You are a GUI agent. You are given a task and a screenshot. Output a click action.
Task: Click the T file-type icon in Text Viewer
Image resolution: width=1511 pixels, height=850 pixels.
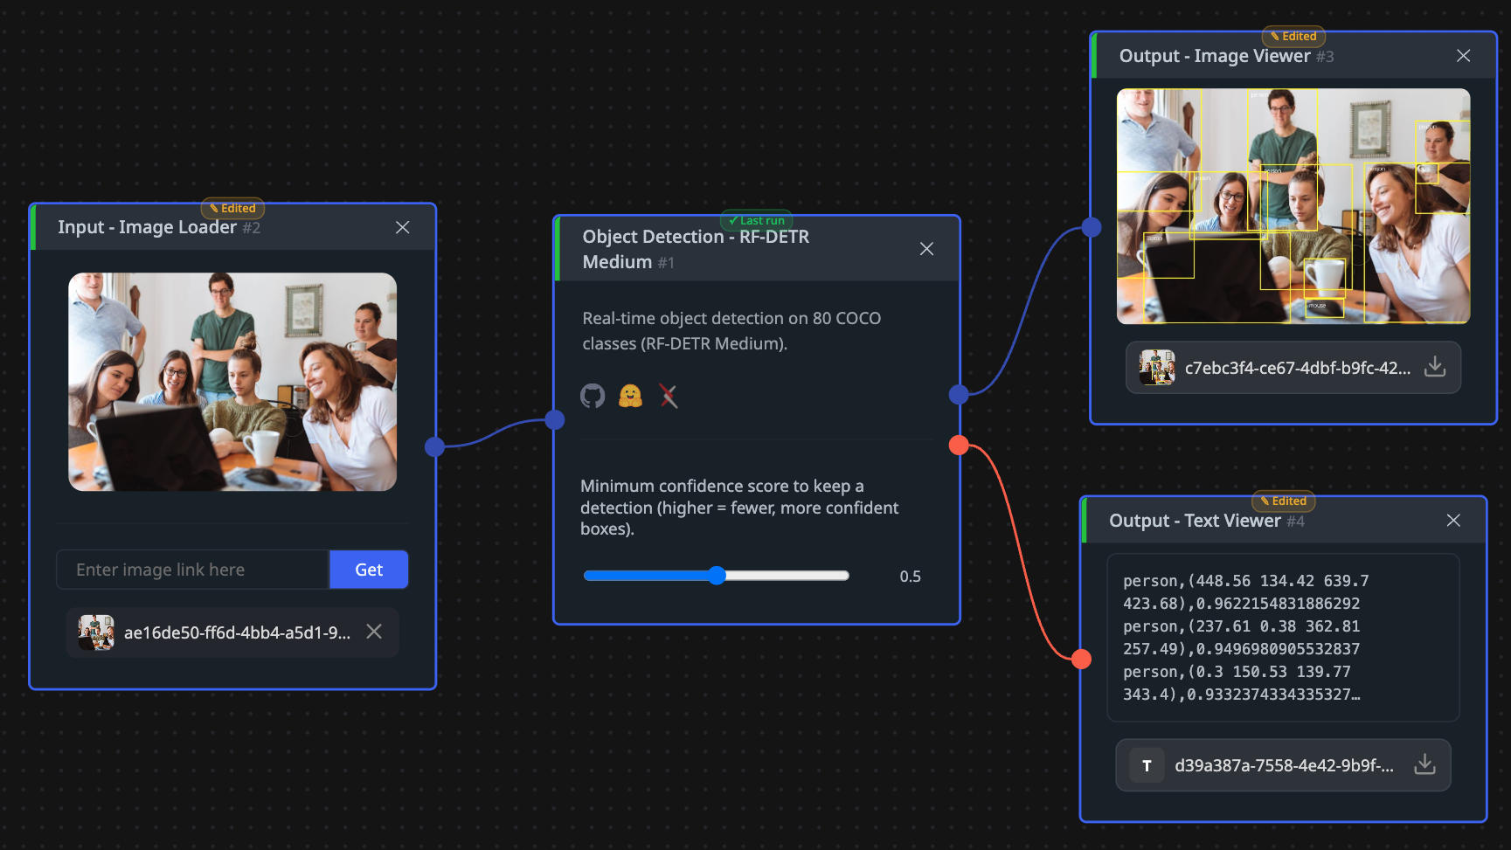(1147, 765)
